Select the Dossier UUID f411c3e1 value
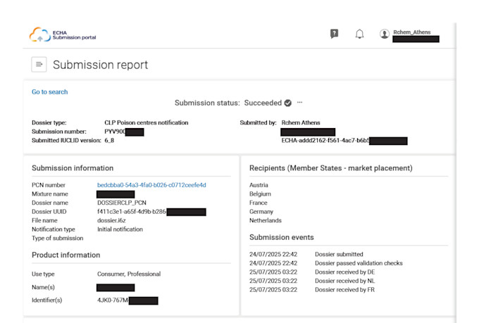The width and height of the screenshot is (479, 323). click(132, 212)
